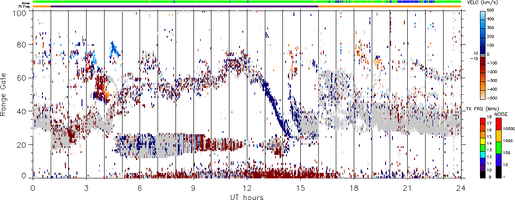Click the UT hours axis label
Image resolution: width=515 pixels, height=200 pixels.
click(x=247, y=197)
